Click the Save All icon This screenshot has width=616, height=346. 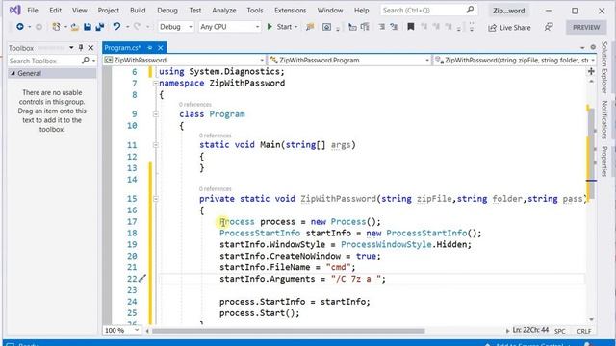click(100, 27)
